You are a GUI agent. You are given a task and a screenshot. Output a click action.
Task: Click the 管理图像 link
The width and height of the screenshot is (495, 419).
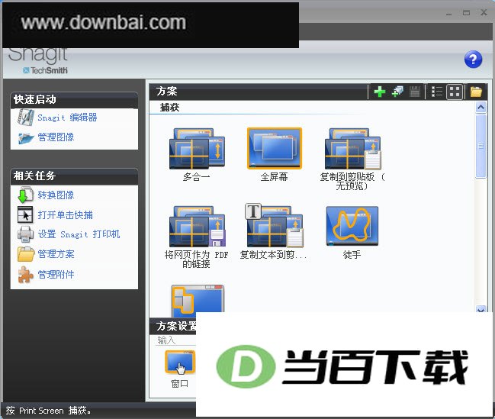[56, 137]
